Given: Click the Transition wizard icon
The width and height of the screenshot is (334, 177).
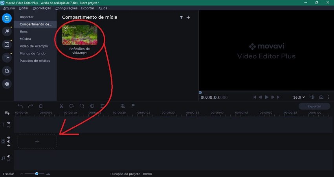Looking at the screenshot, I should click(x=123, y=106).
